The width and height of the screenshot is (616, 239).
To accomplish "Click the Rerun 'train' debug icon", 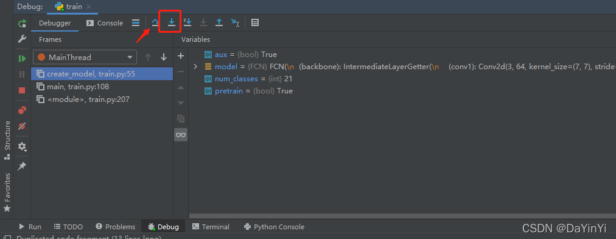I will pos(22,24).
